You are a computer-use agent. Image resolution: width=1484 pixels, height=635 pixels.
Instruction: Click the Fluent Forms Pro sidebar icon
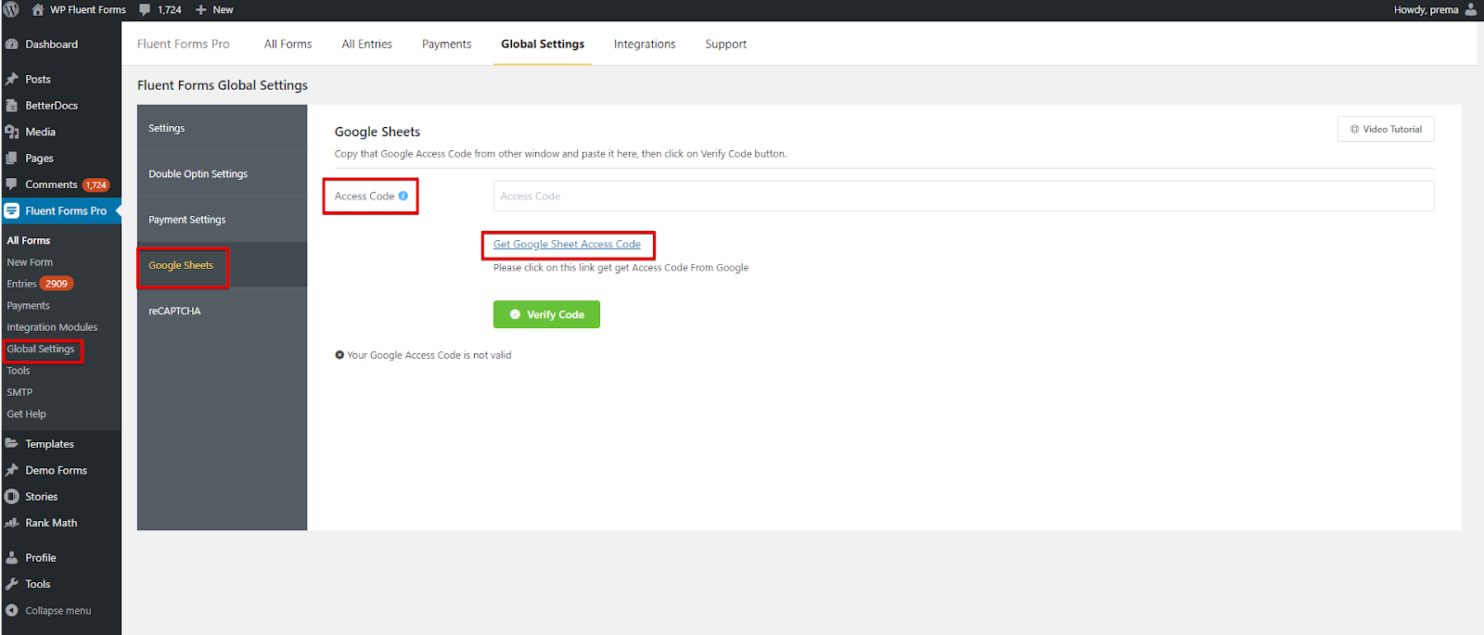(12, 210)
